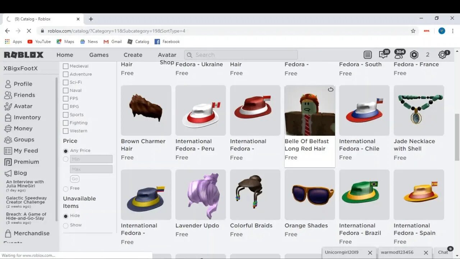The image size is (460, 259).
Task: Select the Free price radio option
Action: click(65, 188)
